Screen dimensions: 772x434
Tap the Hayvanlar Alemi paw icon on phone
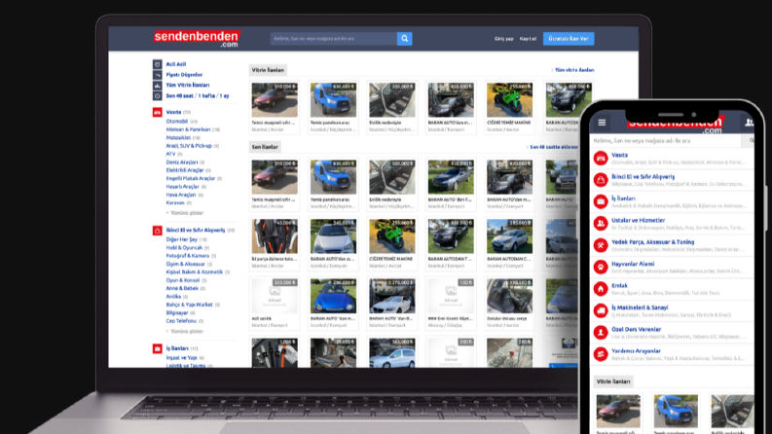[x=601, y=267]
